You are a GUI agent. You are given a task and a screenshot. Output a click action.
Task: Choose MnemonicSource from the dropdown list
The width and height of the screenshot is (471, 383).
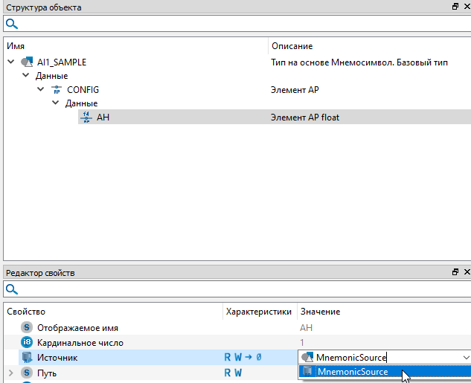point(352,371)
